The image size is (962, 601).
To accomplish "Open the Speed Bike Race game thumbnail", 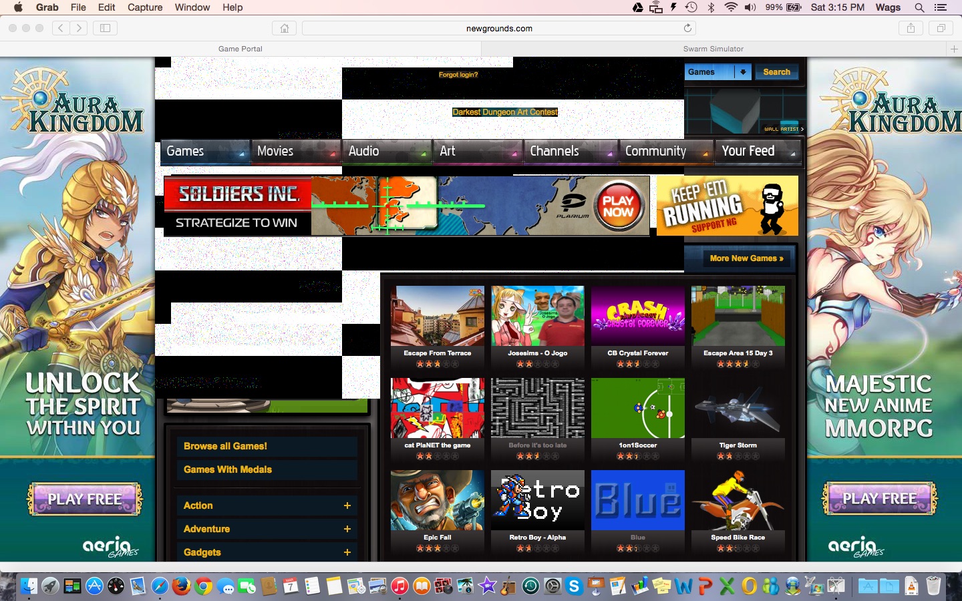I will click(738, 500).
